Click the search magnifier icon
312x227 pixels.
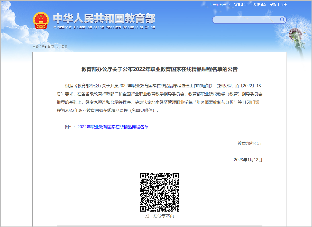pyautogui.click(x=282, y=20)
